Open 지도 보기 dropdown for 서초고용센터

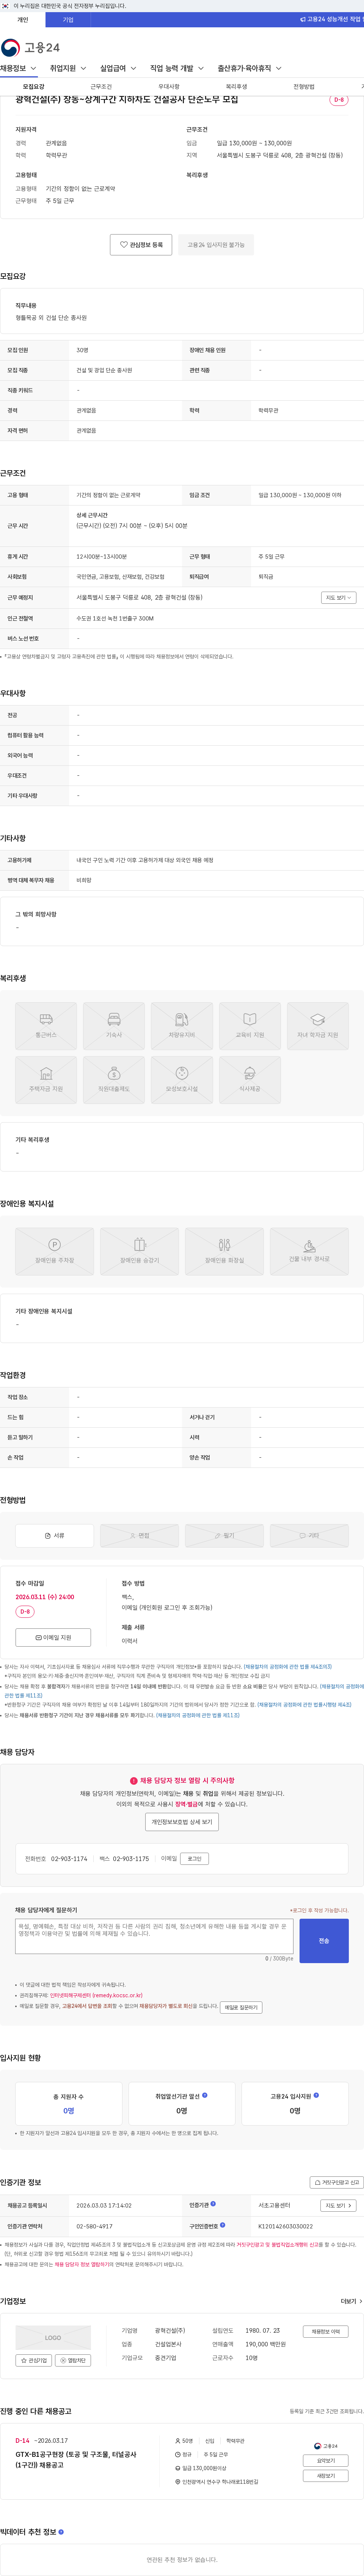click(x=338, y=2205)
